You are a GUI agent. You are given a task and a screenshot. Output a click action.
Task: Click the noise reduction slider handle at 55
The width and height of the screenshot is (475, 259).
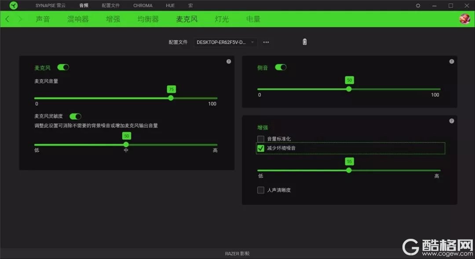click(349, 170)
